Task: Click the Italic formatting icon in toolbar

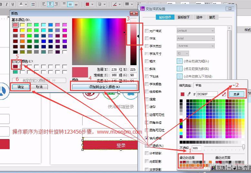Action: click(x=7, y=5)
